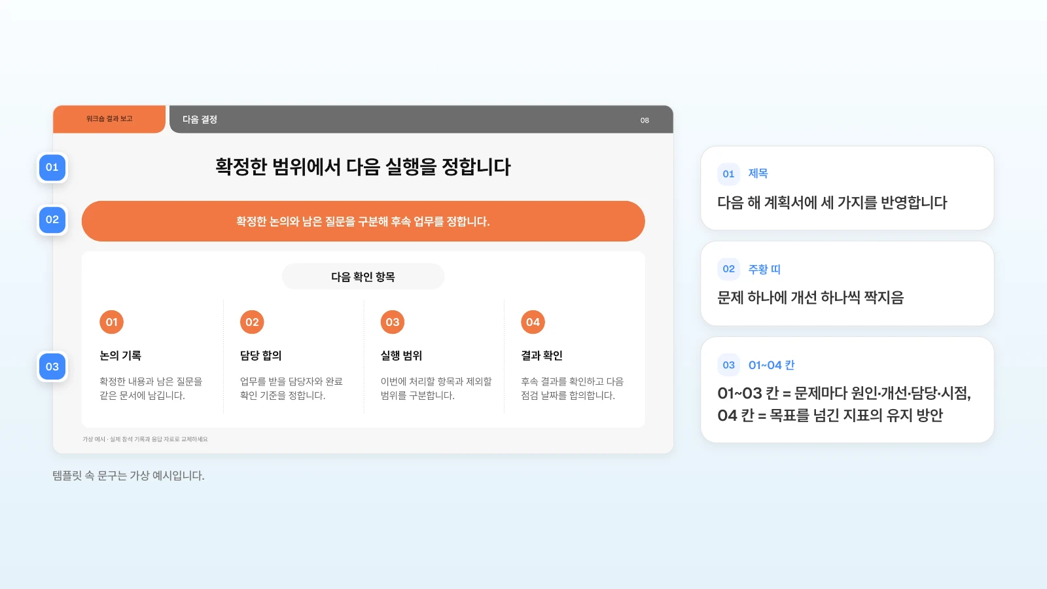Click the orange 01 circle above 논의 기록
Screen dimensions: 1047x589
pyautogui.click(x=111, y=322)
